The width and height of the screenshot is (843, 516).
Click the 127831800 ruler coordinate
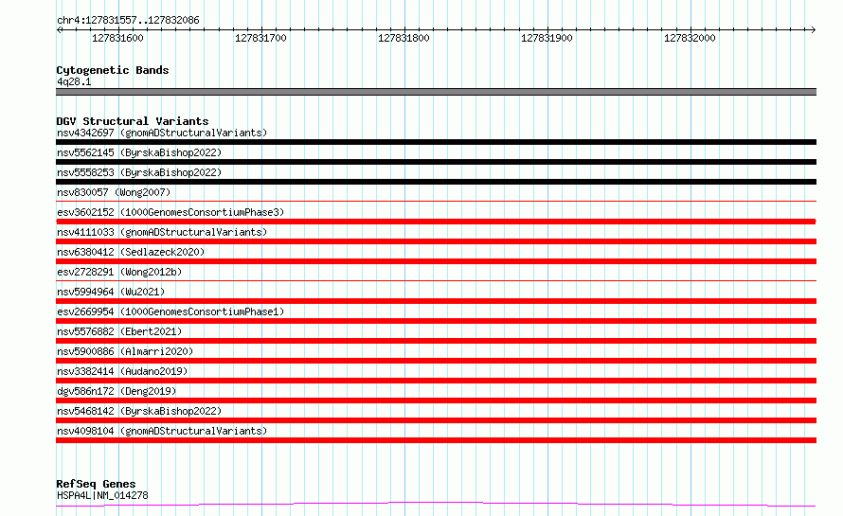coord(404,38)
